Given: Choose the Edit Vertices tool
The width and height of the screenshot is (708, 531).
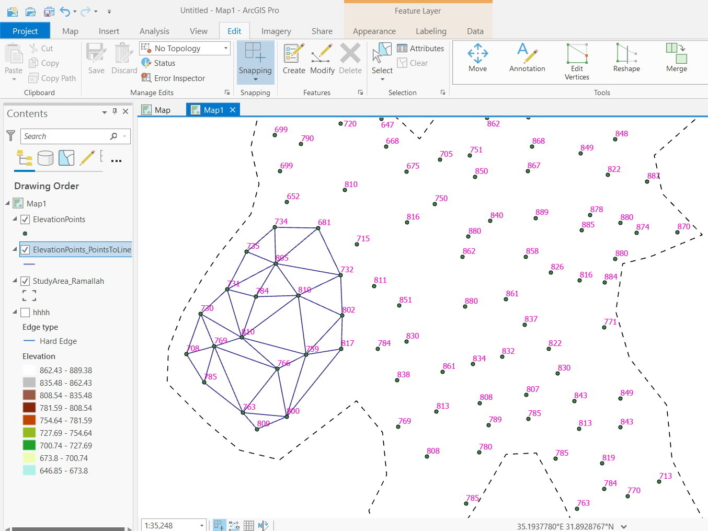Looking at the screenshot, I should pyautogui.click(x=577, y=62).
